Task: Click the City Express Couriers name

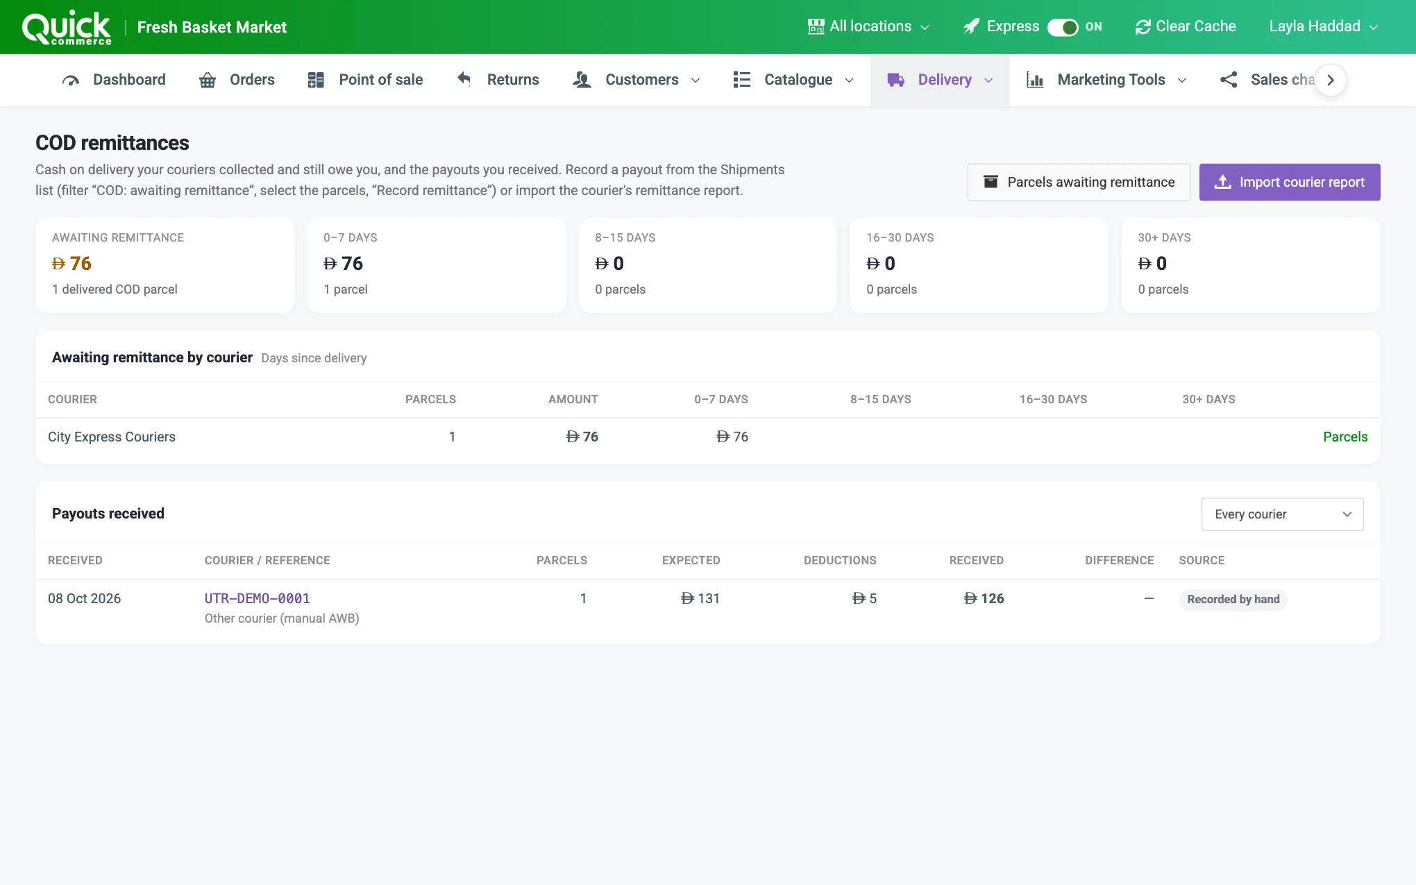Action: (112, 437)
